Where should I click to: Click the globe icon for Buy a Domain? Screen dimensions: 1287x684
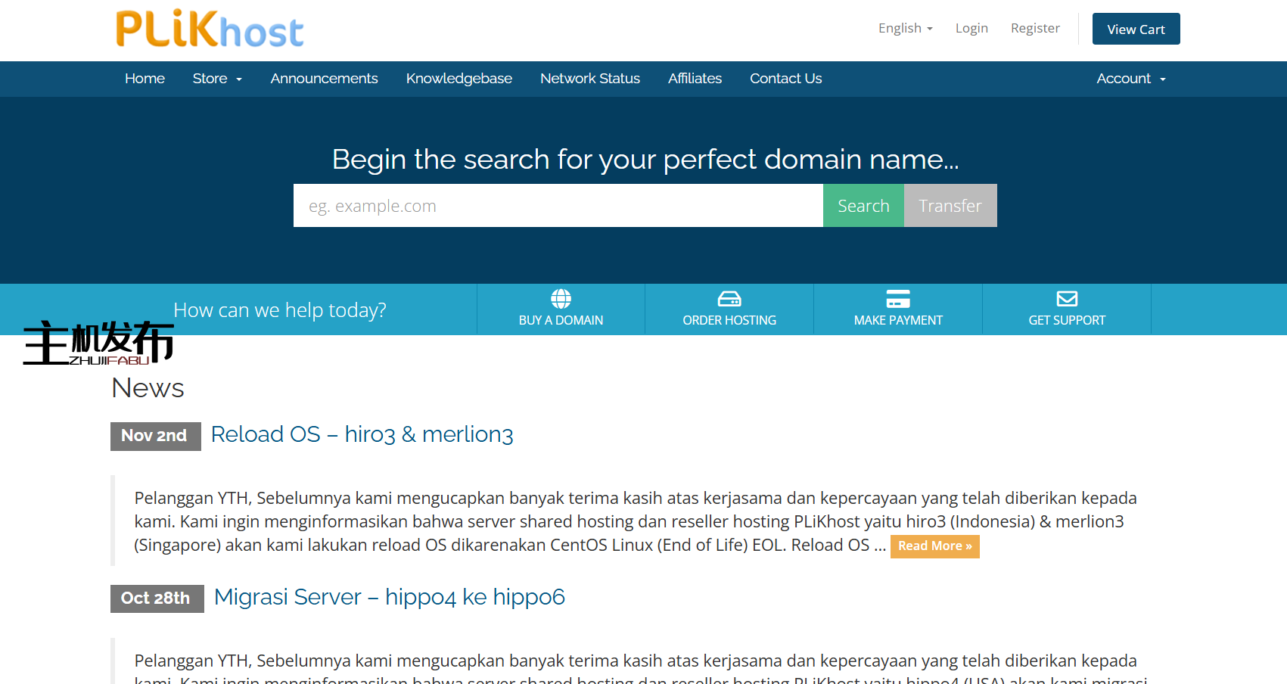coord(561,299)
